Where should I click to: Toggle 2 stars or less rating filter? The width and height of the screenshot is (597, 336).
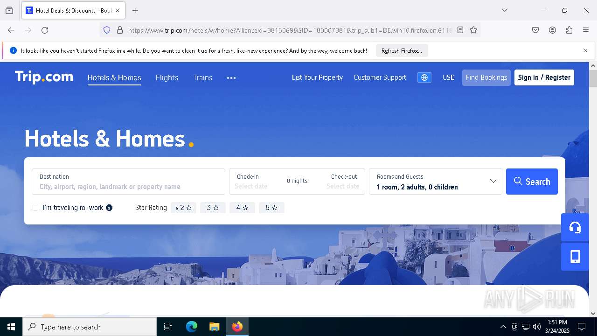pyautogui.click(x=183, y=208)
